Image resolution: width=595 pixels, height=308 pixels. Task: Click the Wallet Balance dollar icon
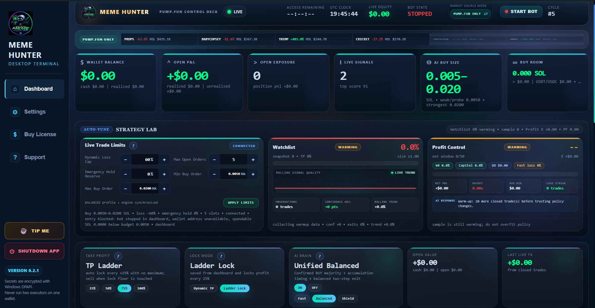[x=82, y=62]
